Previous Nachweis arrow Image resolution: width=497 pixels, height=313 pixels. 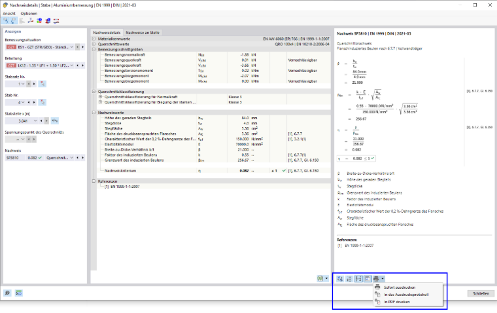tap(77, 157)
